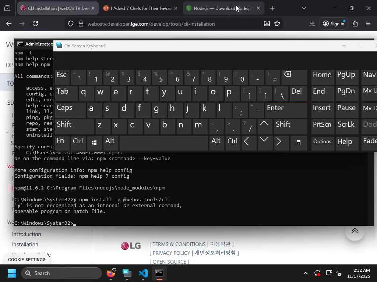This screenshot has height=282, width=377.
Task: Toggle left Ctrl key on keyboard
Action: click(78, 143)
